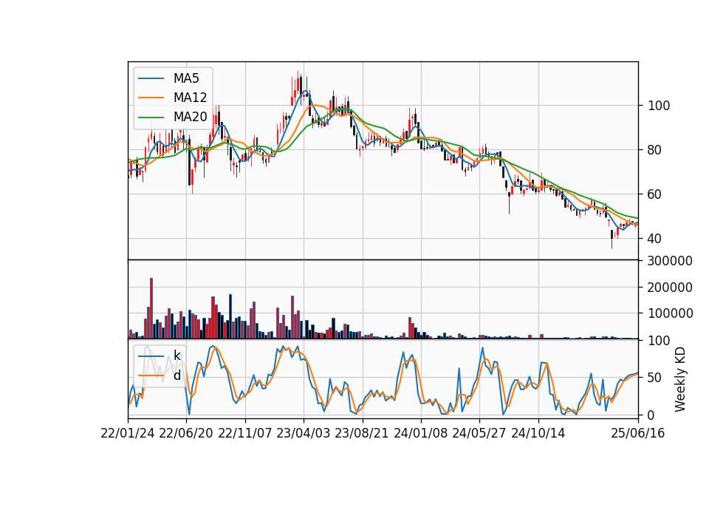Image resolution: width=709 pixels, height=510 pixels.
Task: Click the MA20 legend label
Action: tap(190, 117)
